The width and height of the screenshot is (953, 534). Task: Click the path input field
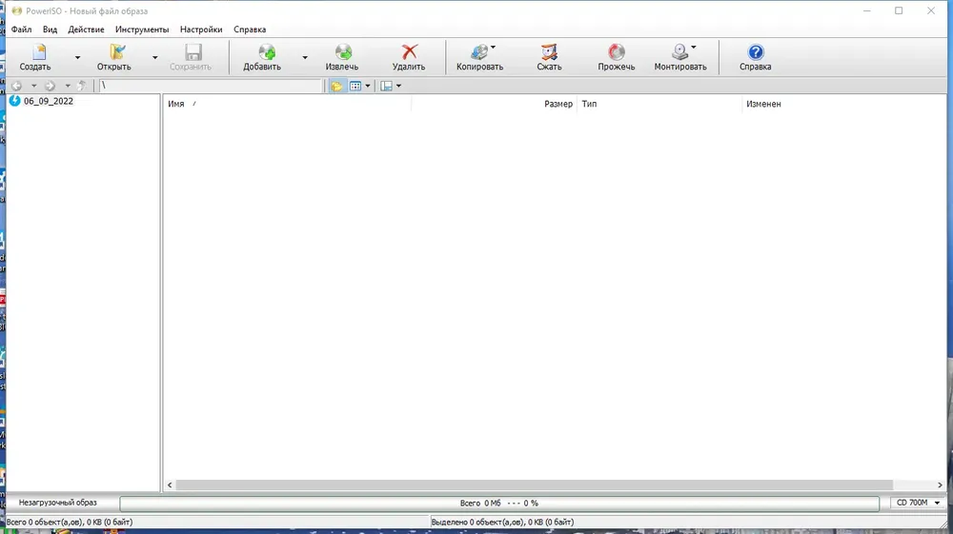point(211,86)
